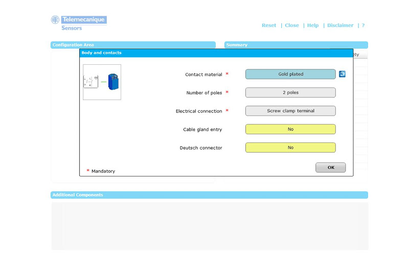Click the Mandatory legend text
This screenshot has height=255, width=409.
[x=103, y=171]
